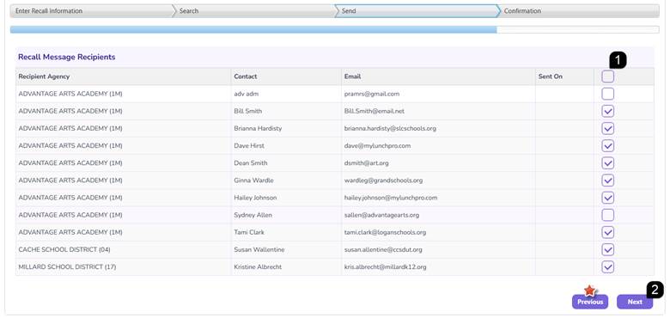Click the Recall Message Recipients heading

click(x=67, y=57)
